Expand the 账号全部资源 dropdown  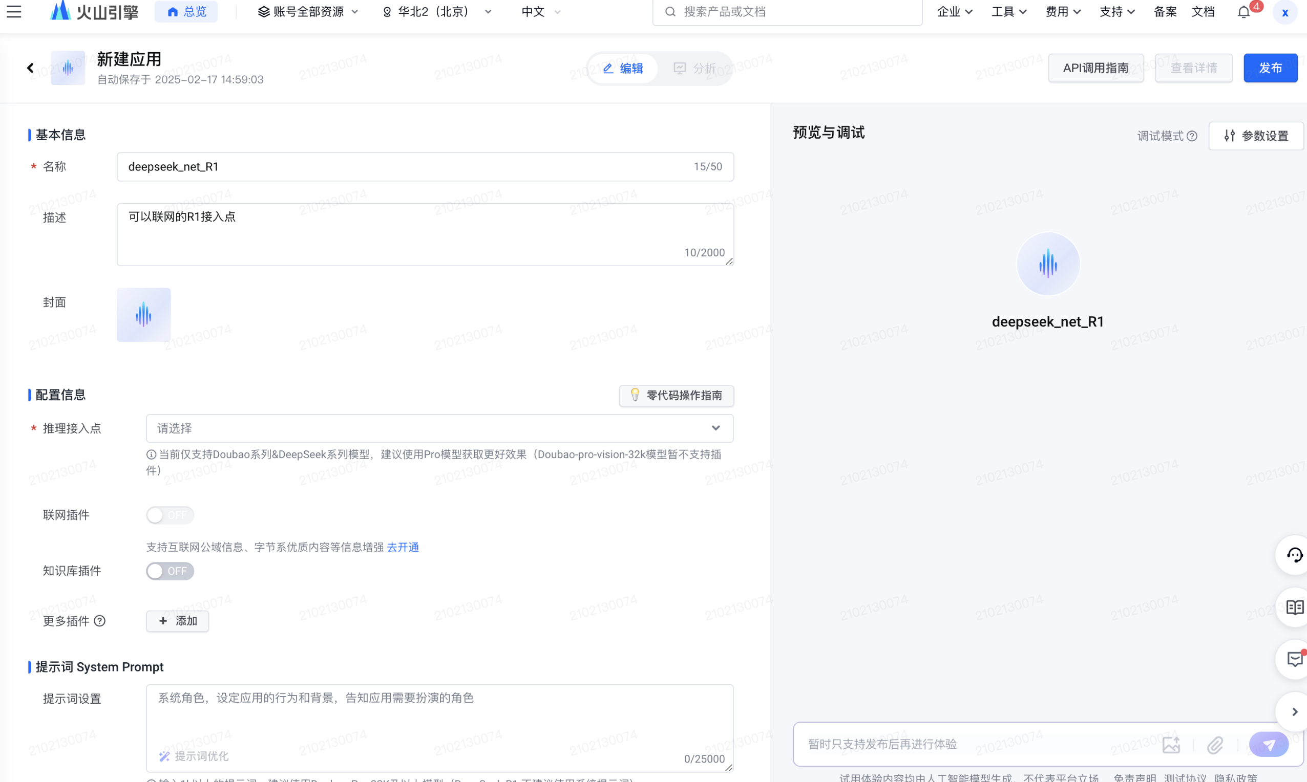click(308, 12)
